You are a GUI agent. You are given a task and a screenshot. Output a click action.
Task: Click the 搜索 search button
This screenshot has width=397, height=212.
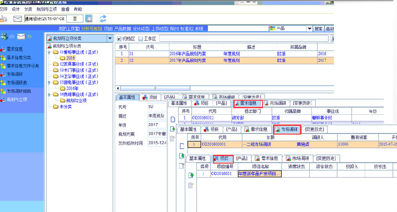[x=318, y=29]
